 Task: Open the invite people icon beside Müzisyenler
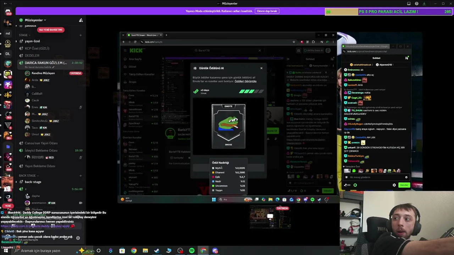coord(81,20)
